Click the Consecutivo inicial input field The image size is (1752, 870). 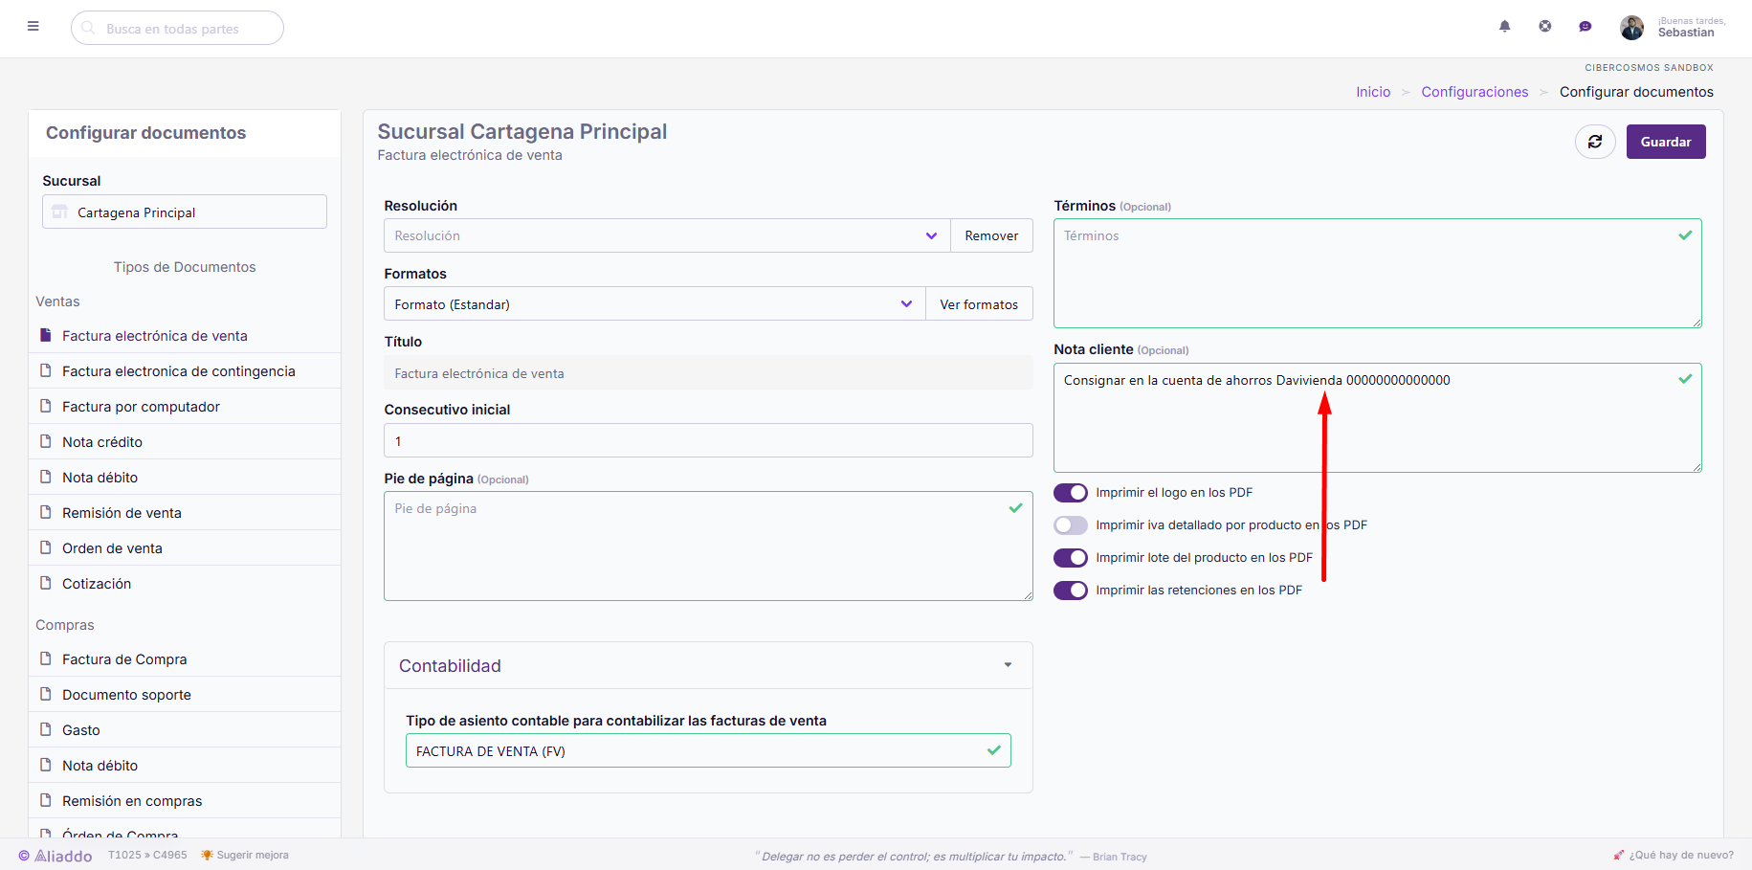click(x=708, y=440)
